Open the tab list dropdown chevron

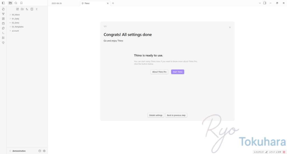(x=260, y=3)
